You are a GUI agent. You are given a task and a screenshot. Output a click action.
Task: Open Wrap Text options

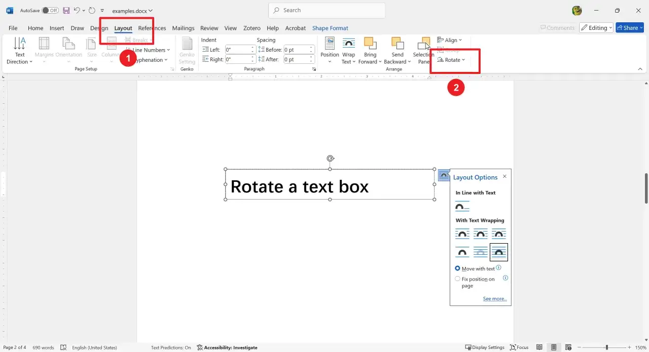tap(348, 51)
